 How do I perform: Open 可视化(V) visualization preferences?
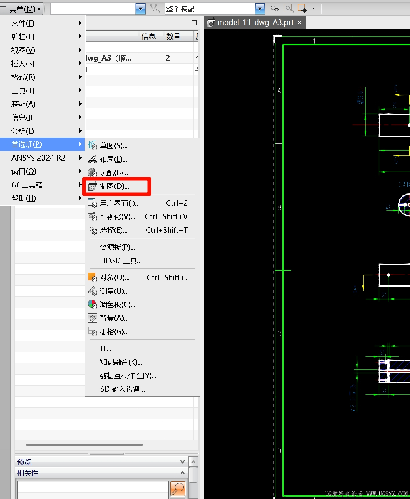point(117,217)
